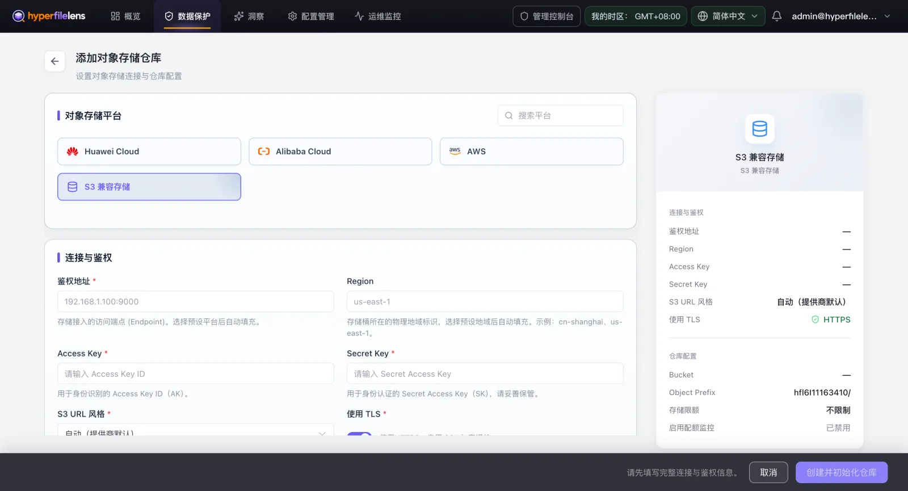This screenshot has height=491, width=908.
Task: Open the 简体中文 language dropdown
Action: [728, 16]
